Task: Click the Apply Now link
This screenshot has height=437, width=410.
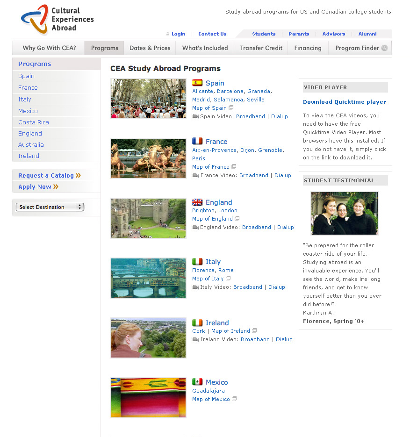Action: (35, 186)
